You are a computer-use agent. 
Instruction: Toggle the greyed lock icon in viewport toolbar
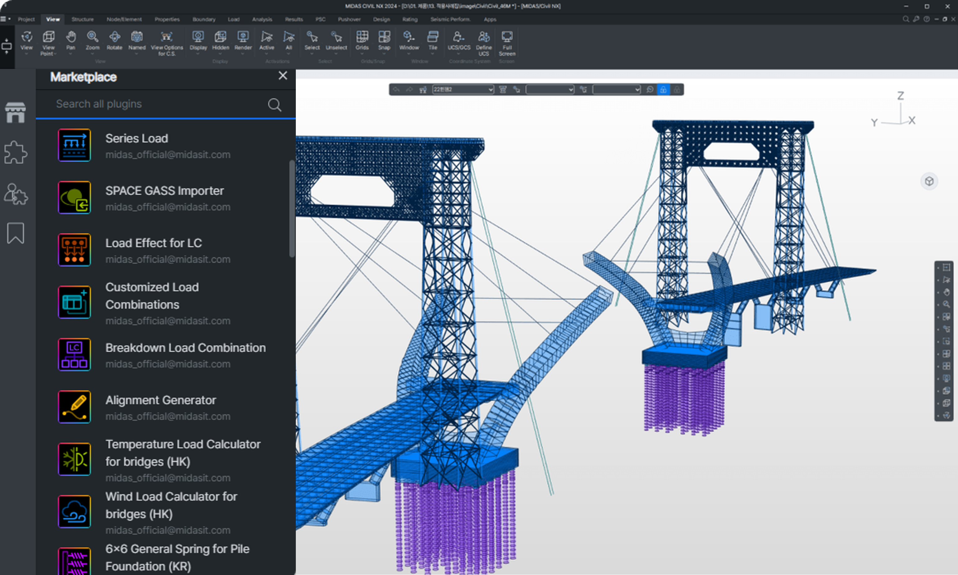pos(677,89)
